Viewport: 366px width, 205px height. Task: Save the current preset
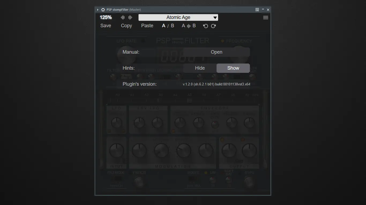pos(106,26)
